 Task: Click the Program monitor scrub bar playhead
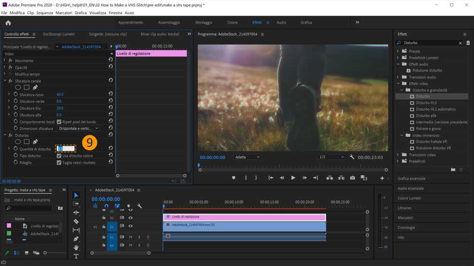coord(198,166)
